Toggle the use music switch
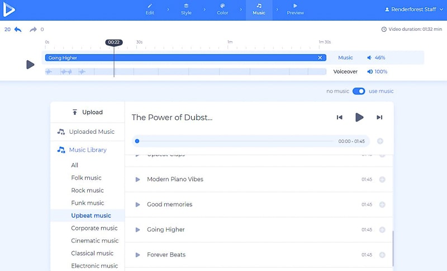The width and height of the screenshot is (447, 271). pos(359,91)
